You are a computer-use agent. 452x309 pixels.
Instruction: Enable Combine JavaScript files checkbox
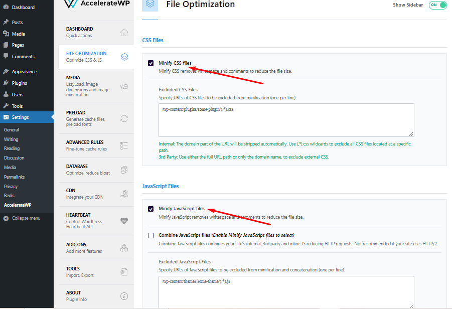click(x=151, y=235)
